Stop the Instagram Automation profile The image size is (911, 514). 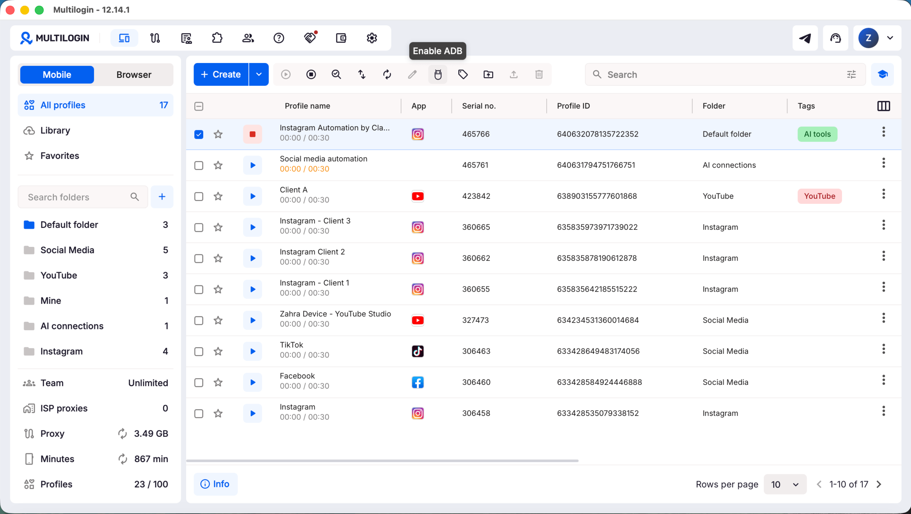pyautogui.click(x=253, y=134)
